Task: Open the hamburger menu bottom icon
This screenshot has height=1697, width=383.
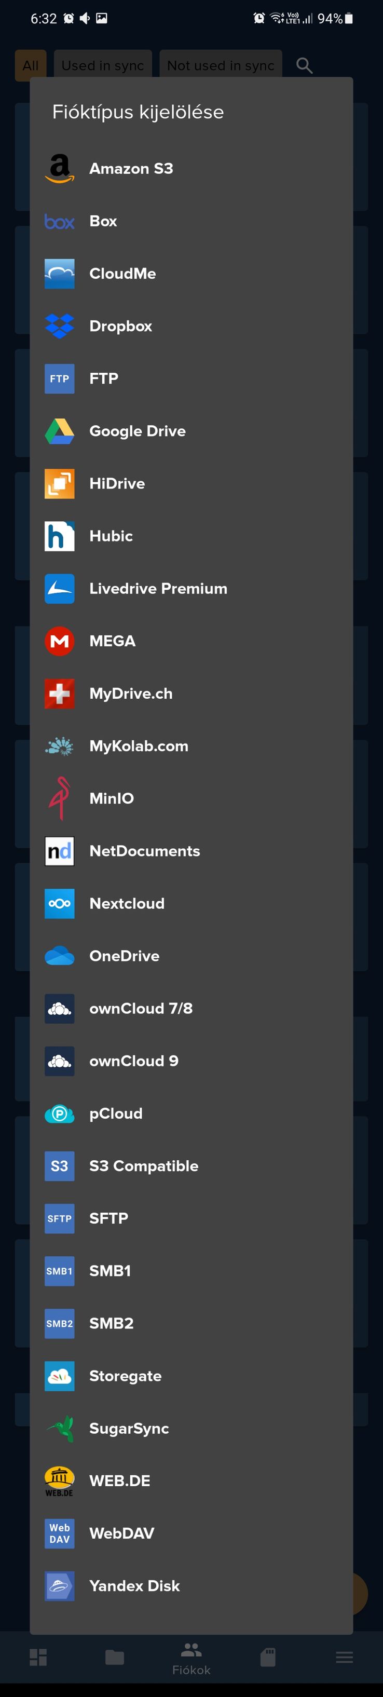Action: (x=344, y=1658)
